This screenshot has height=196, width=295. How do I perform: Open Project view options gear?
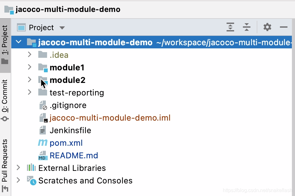(x=267, y=27)
